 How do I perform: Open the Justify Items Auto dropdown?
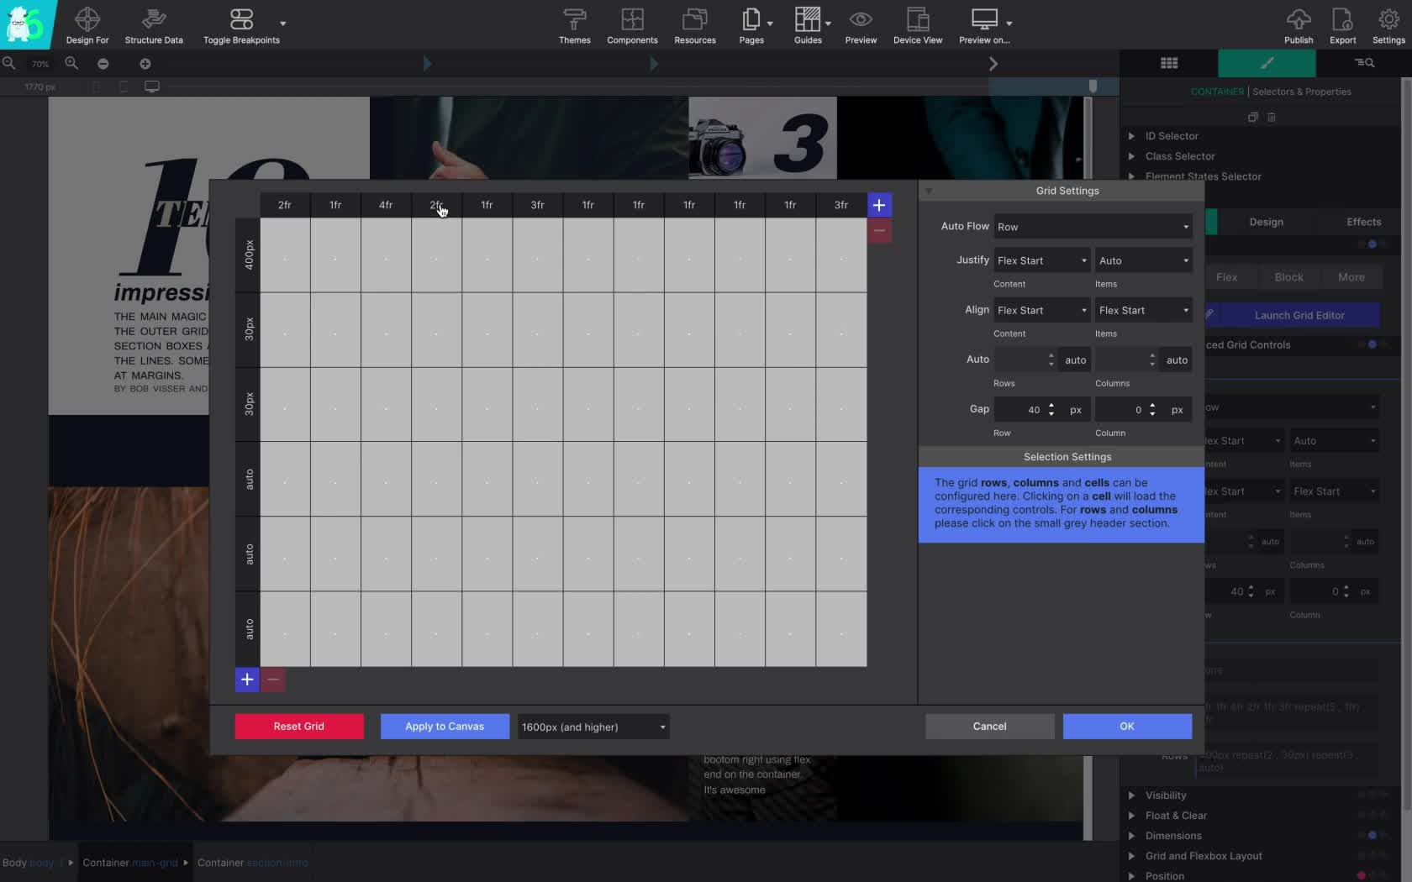[1144, 260]
